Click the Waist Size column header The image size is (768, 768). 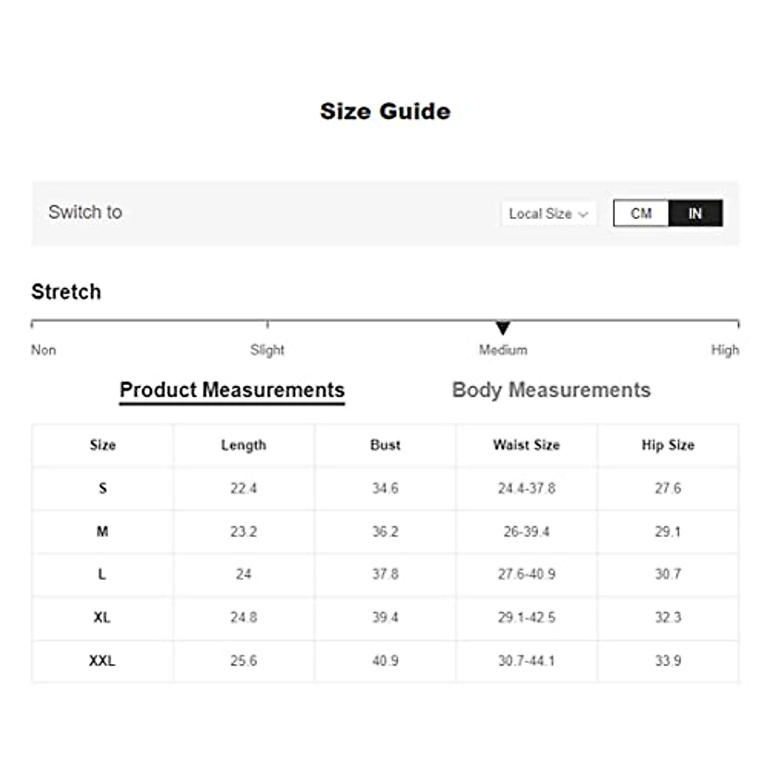point(526,445)
